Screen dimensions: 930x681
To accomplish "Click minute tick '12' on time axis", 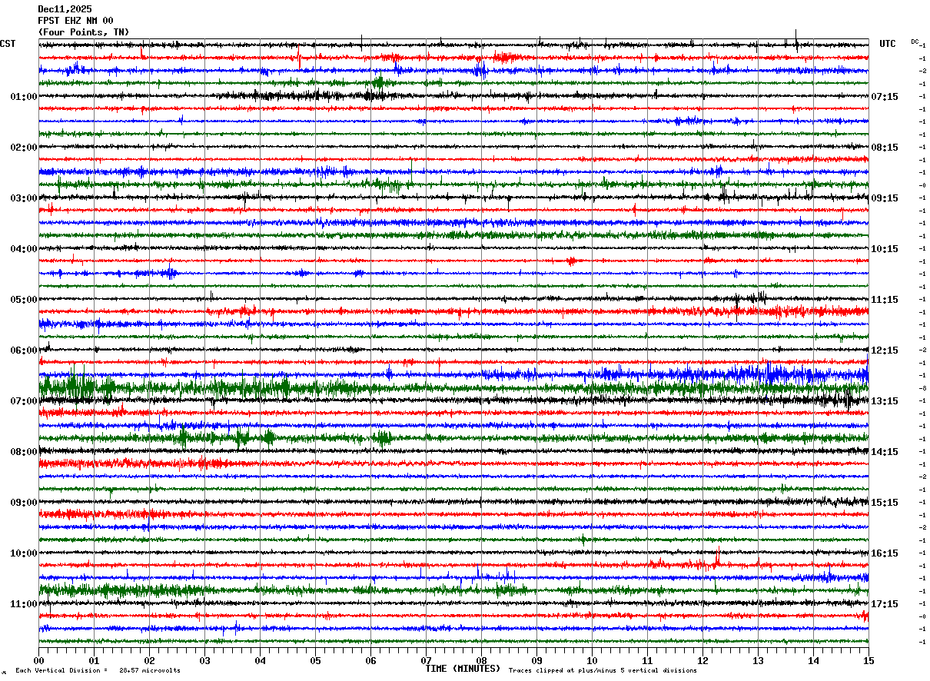I will coord(702,660).
